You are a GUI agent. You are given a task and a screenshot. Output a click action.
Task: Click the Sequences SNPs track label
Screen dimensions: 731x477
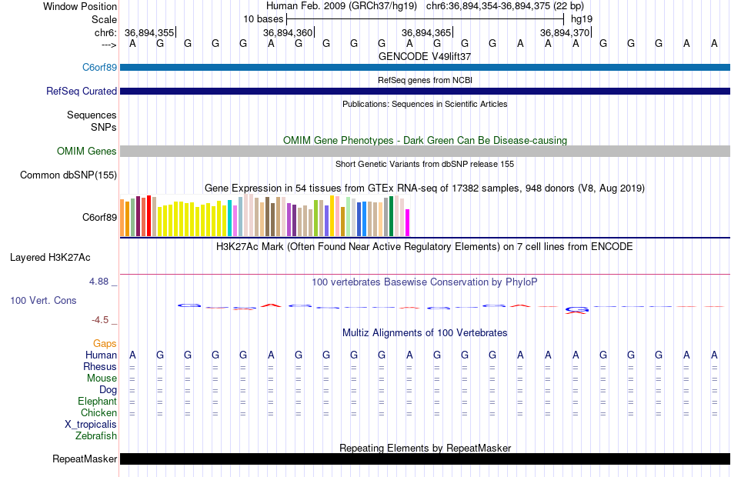(92, 121)
